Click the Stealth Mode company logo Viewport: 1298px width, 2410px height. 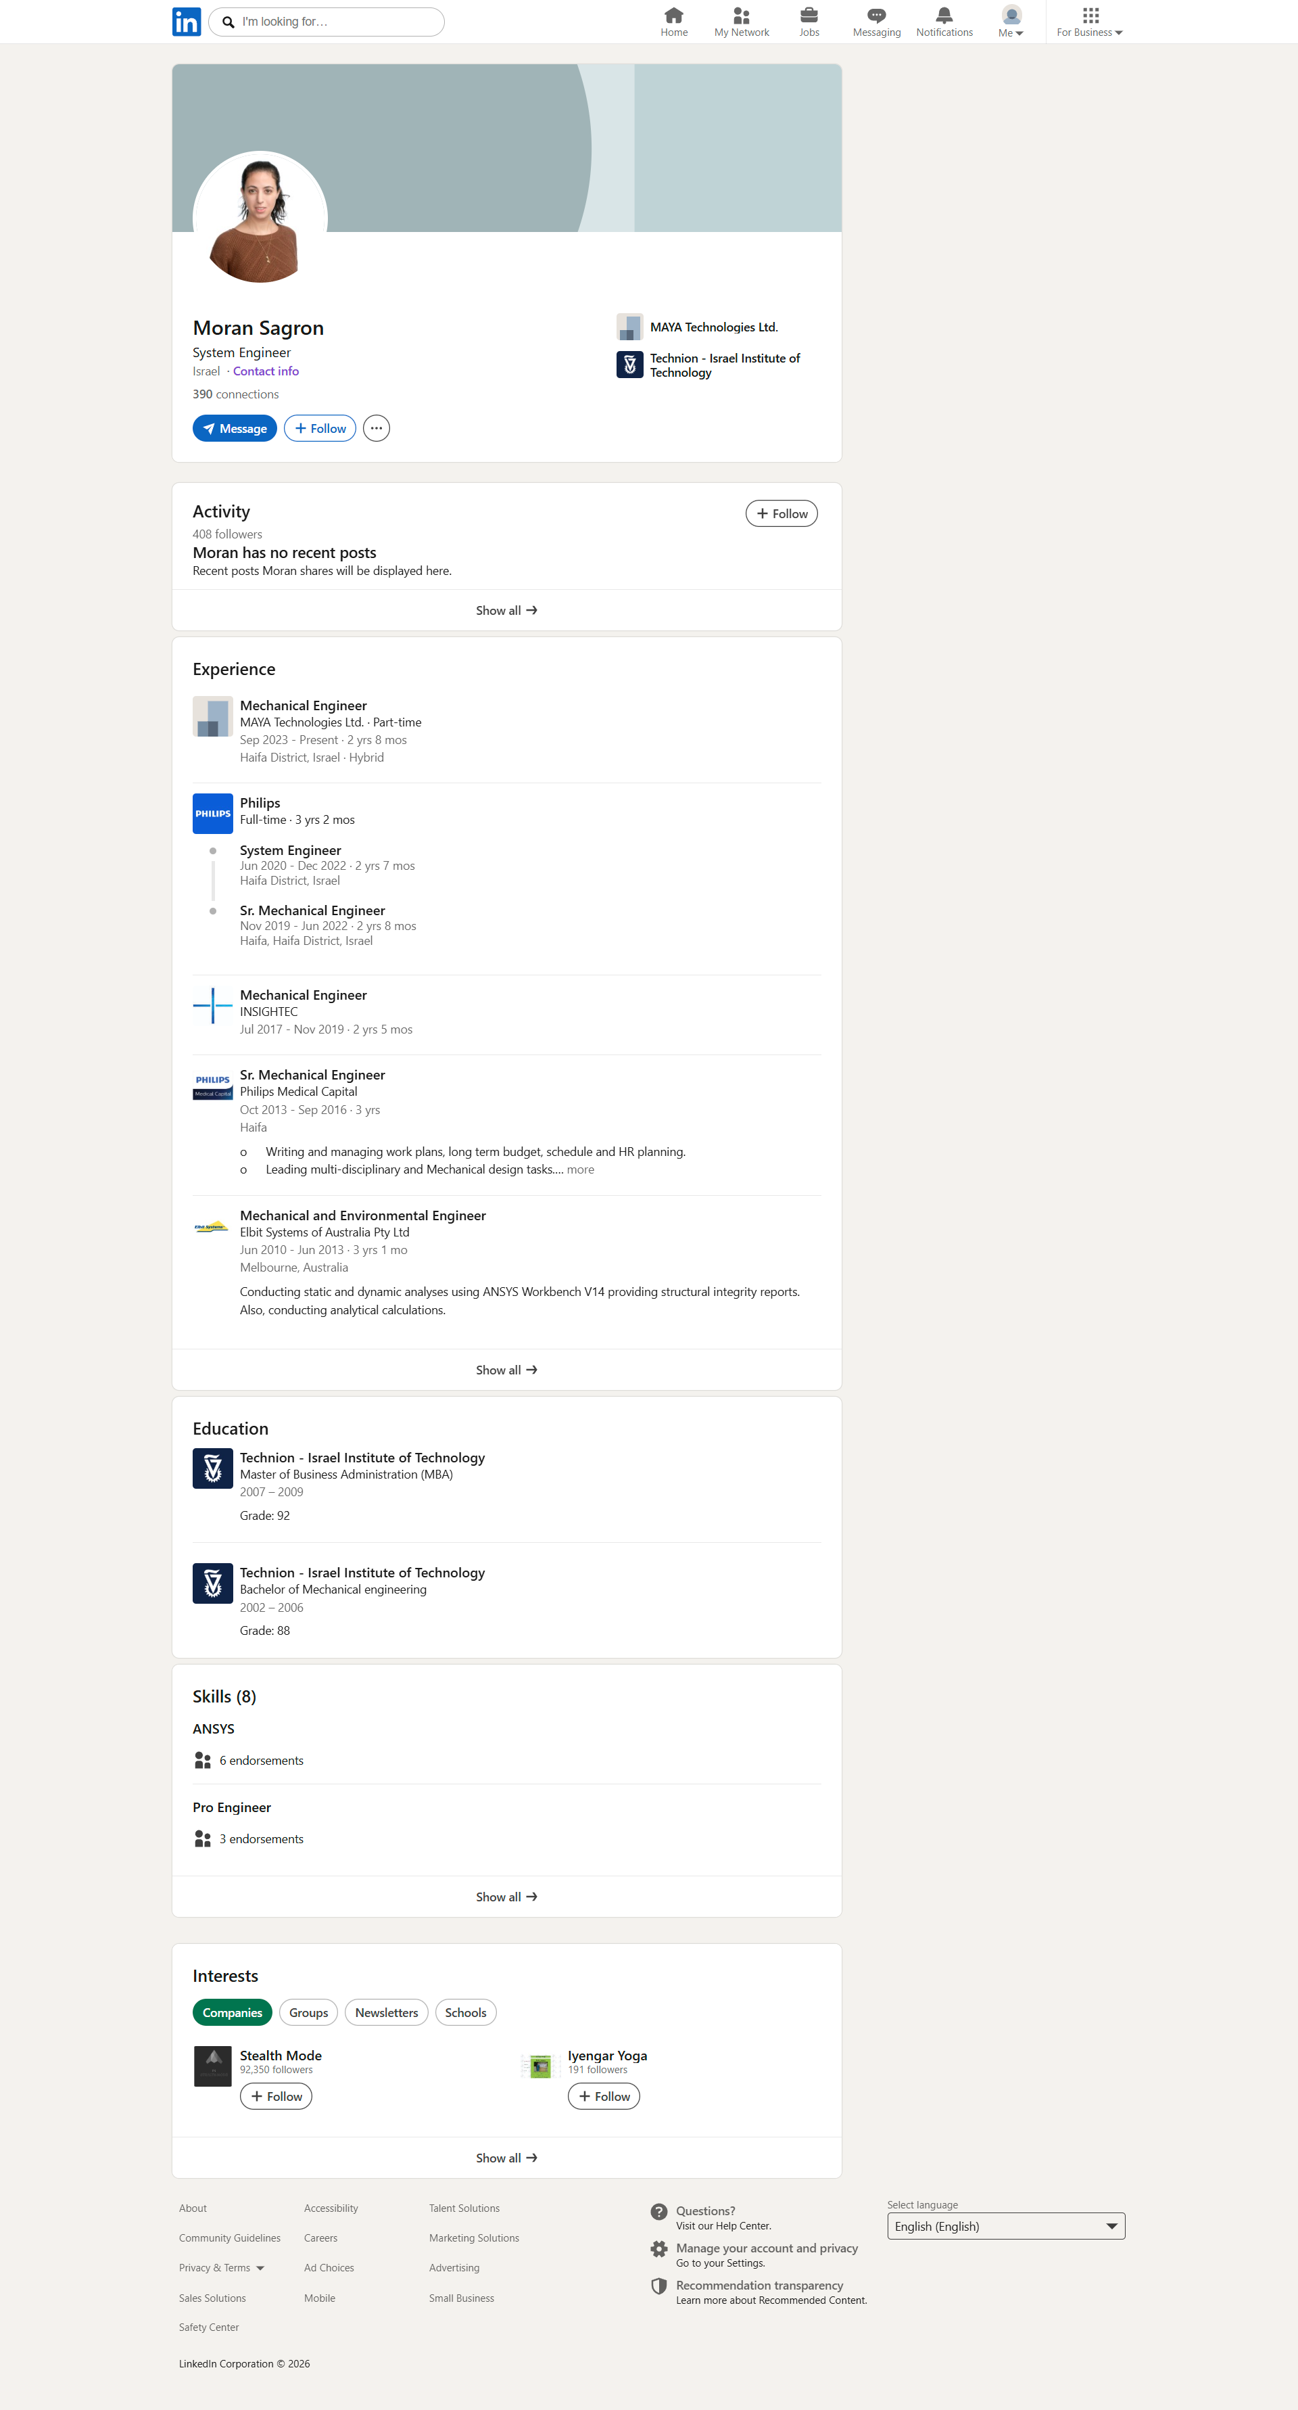[212, 2066]
